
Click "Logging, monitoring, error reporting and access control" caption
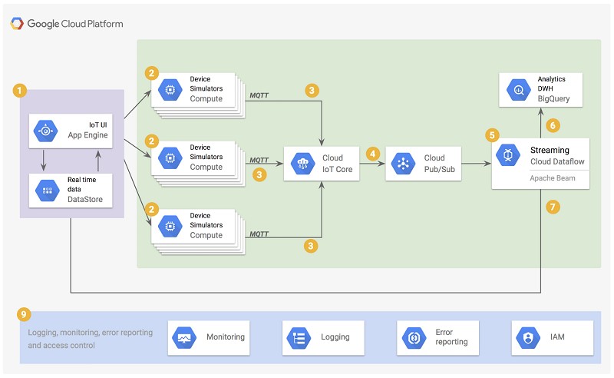(90, 339)
